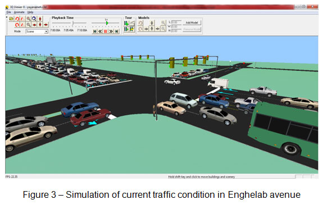Click the Add Model button
This screenshot has width=322, height=204.
click(192, 22)
